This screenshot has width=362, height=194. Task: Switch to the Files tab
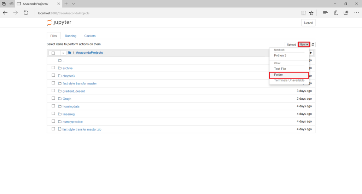(x=54, y=36)
